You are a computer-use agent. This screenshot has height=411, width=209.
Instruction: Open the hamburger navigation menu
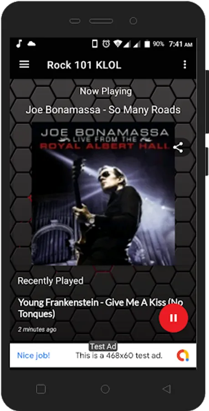[x=24, y=64]
